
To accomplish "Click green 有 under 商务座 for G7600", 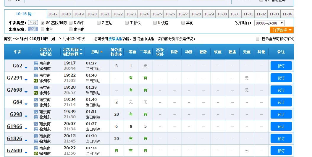I will point(117,151).
